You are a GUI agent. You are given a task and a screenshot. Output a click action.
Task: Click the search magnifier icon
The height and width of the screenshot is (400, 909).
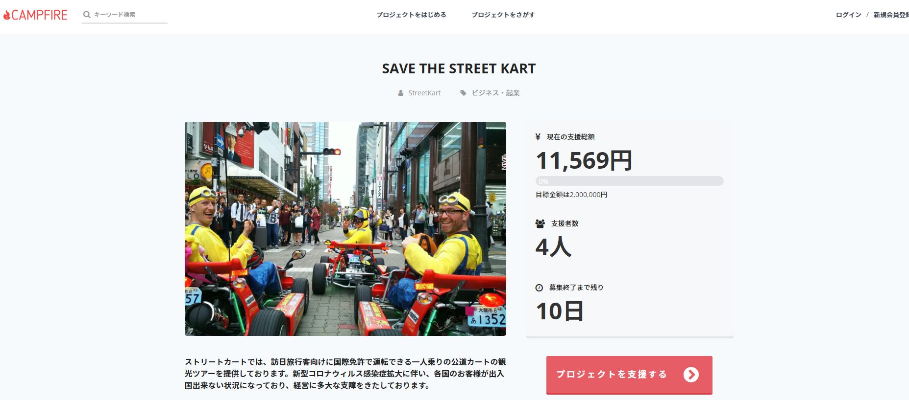tap(87, 15)
